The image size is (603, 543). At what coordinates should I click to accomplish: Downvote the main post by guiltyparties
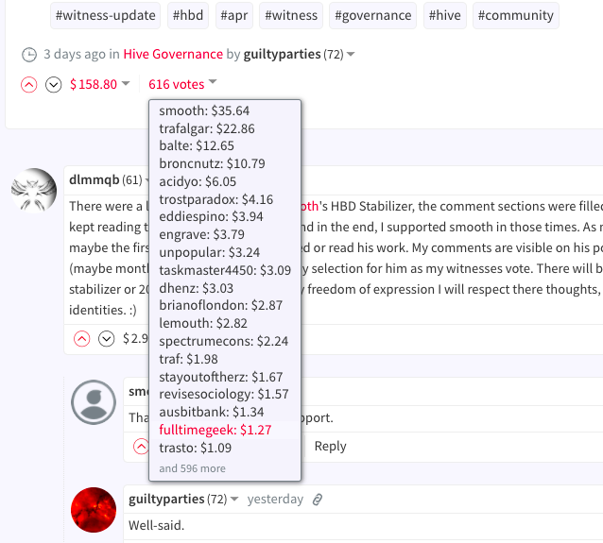pyautogui.click(x=54, y=85)
